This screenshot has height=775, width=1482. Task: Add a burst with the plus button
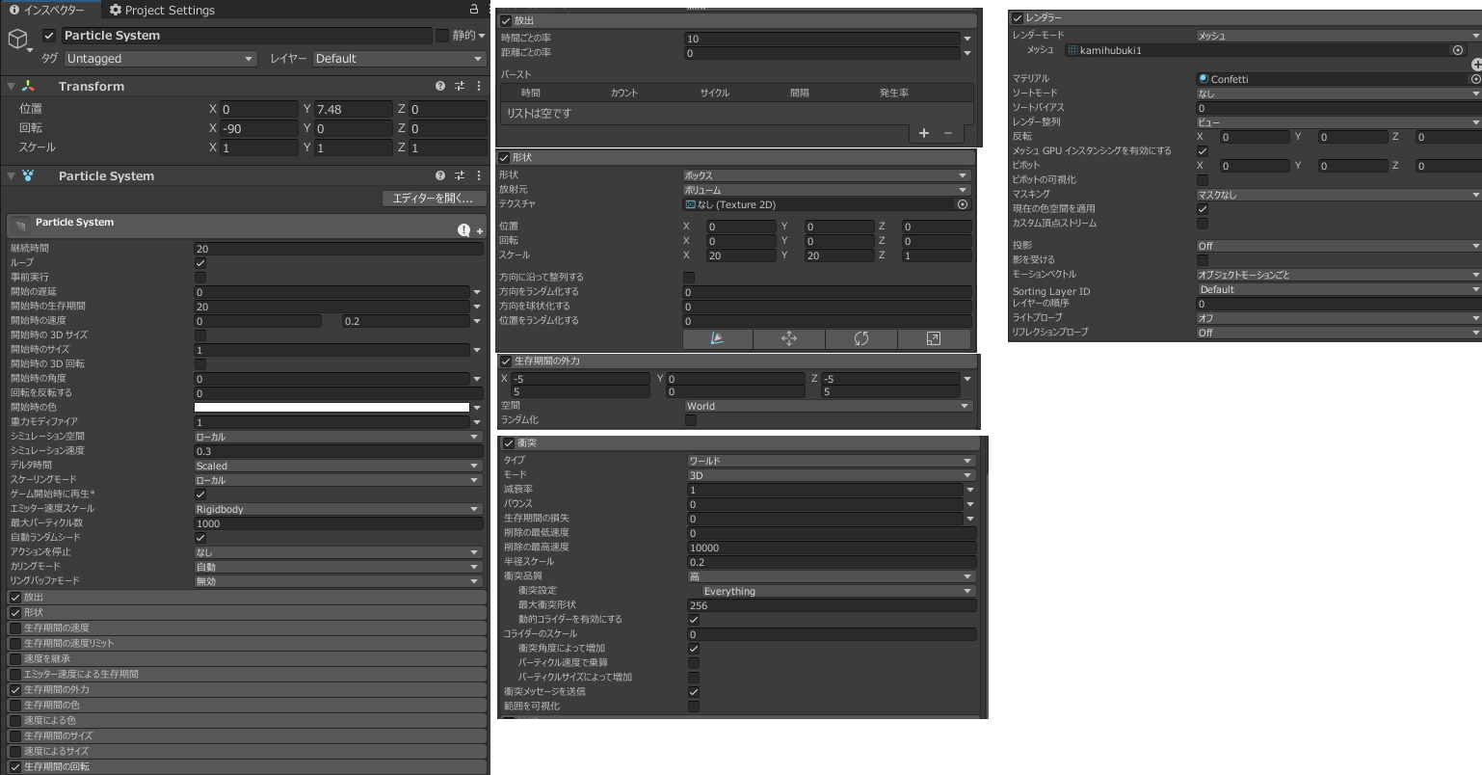[923, 133]
